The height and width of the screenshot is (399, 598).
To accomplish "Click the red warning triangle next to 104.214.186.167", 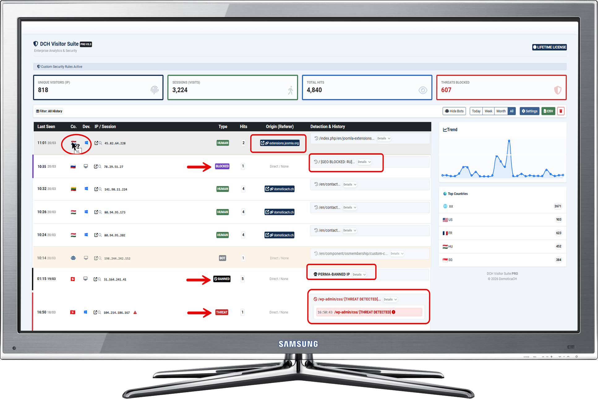I will (x=135, y=312).
